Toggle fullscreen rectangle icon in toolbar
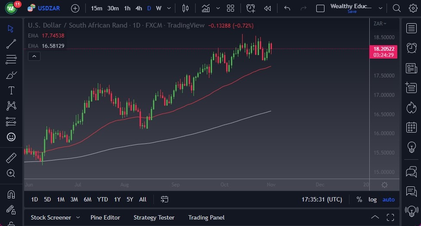The height and width of the screenshot is (226, 421). [x=320, y=8]
